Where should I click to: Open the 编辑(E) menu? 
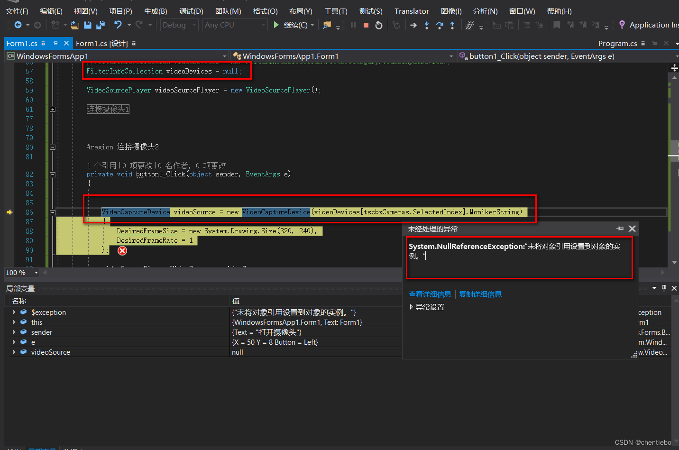tap(51, 11)
